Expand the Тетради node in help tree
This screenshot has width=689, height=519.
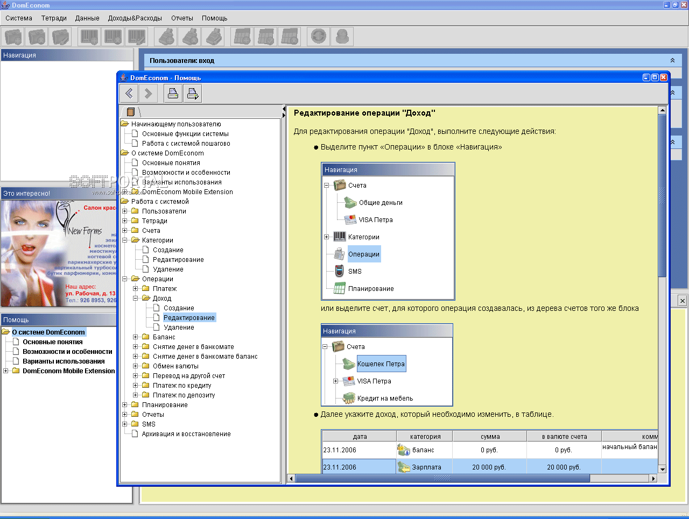(125, 221)
